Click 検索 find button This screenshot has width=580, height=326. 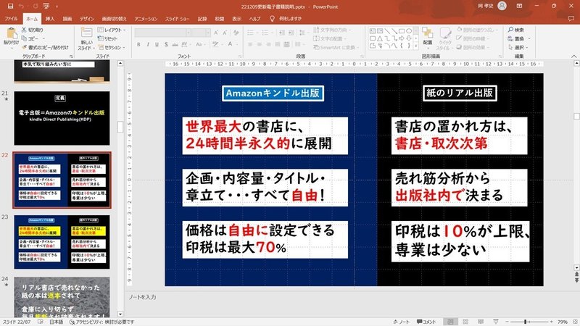point(516,30)
